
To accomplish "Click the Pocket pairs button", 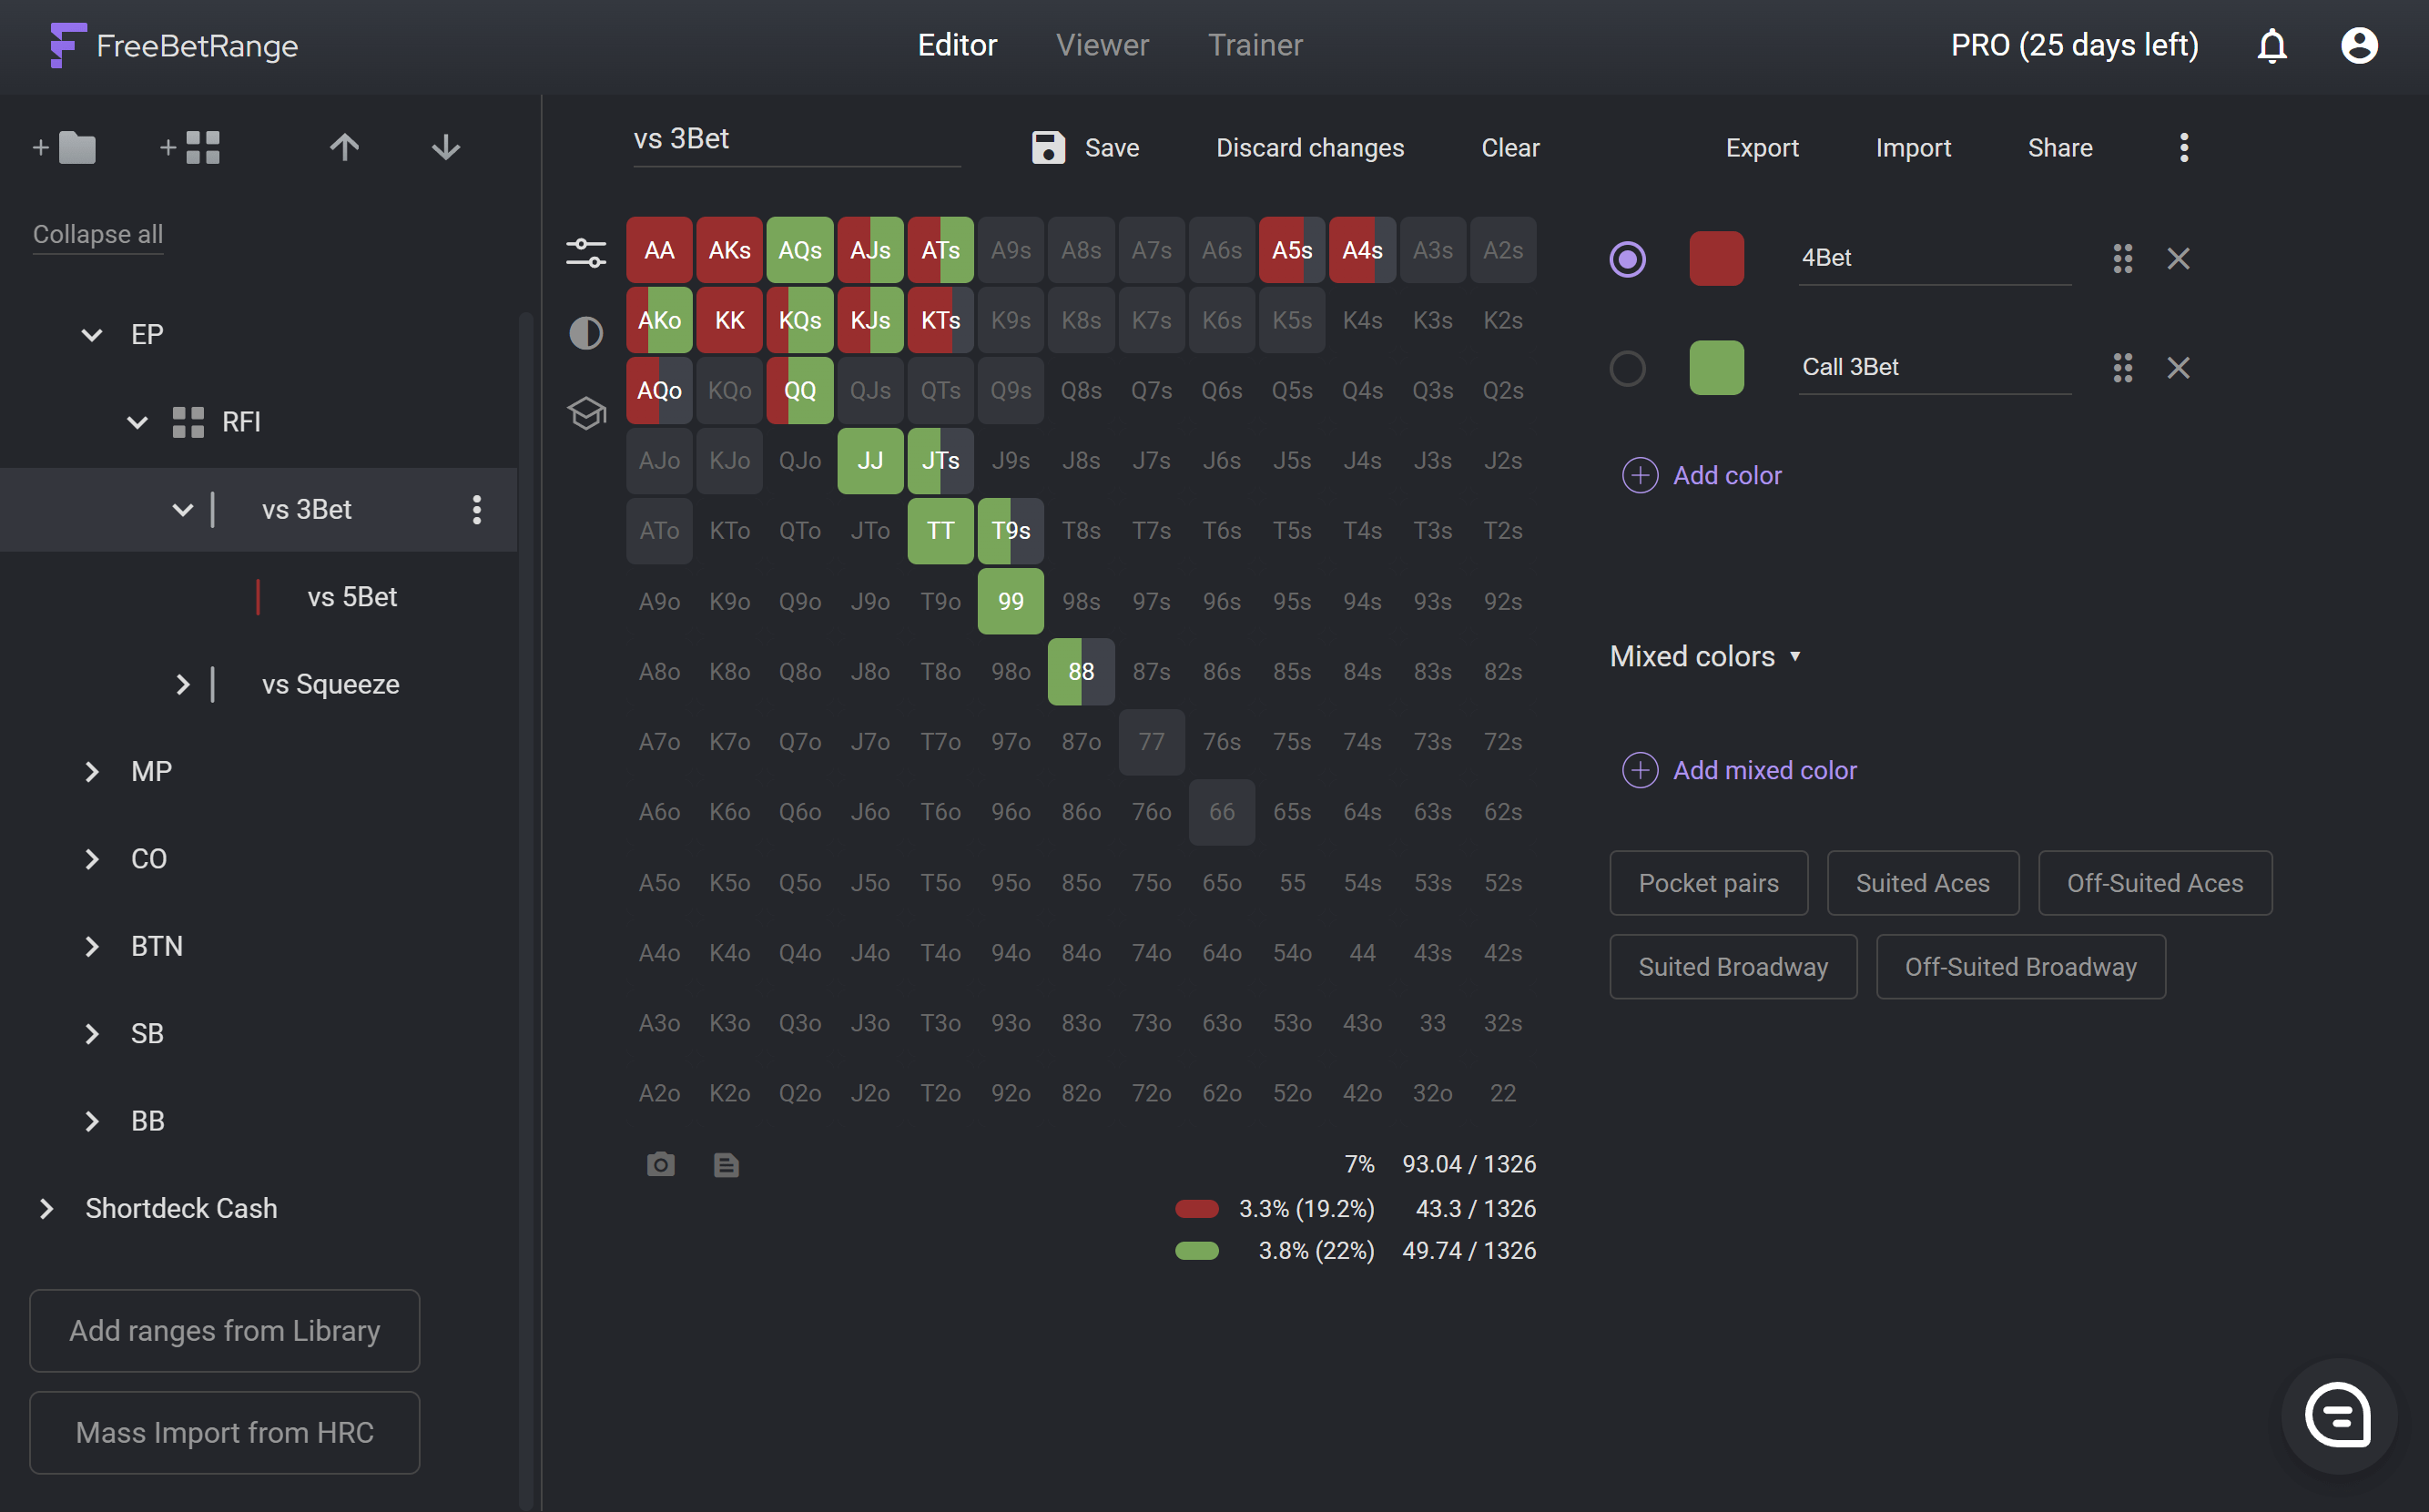I will coord(1708,883).
